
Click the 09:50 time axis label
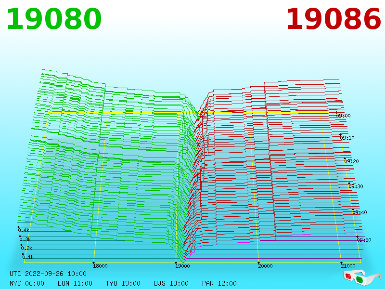point(364,240)
